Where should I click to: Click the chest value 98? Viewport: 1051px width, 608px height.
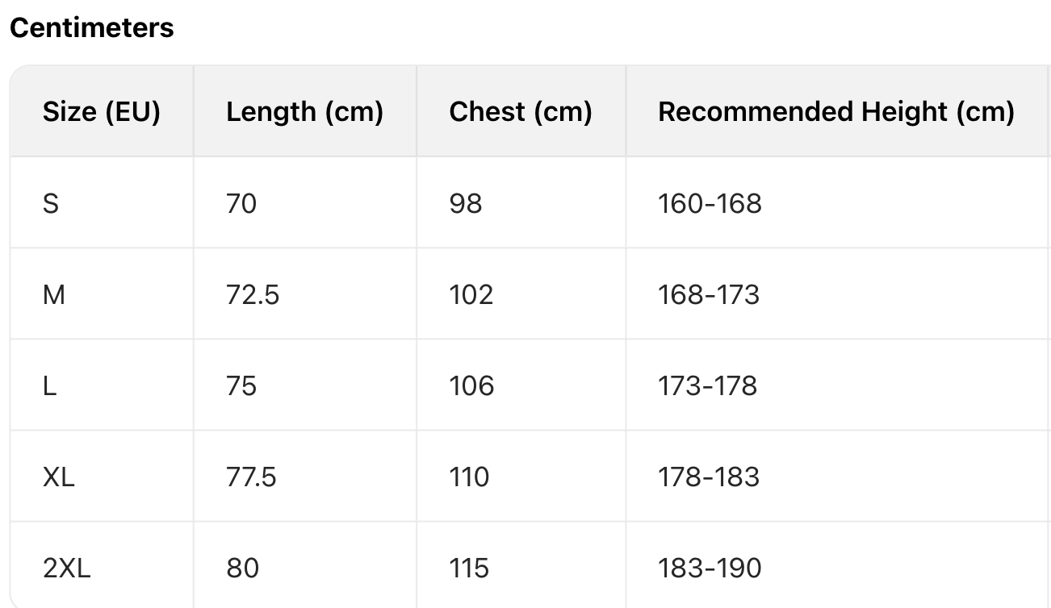[466, 203]
